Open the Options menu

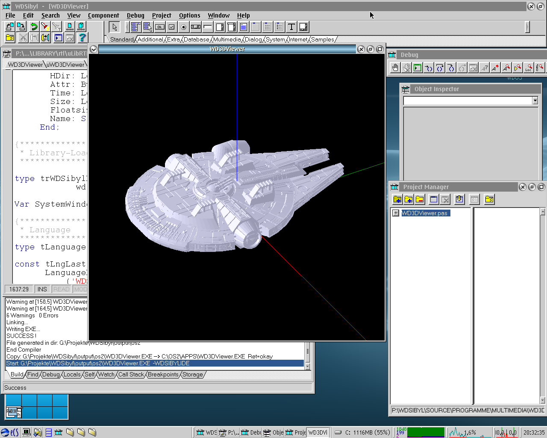pos(190,15)
